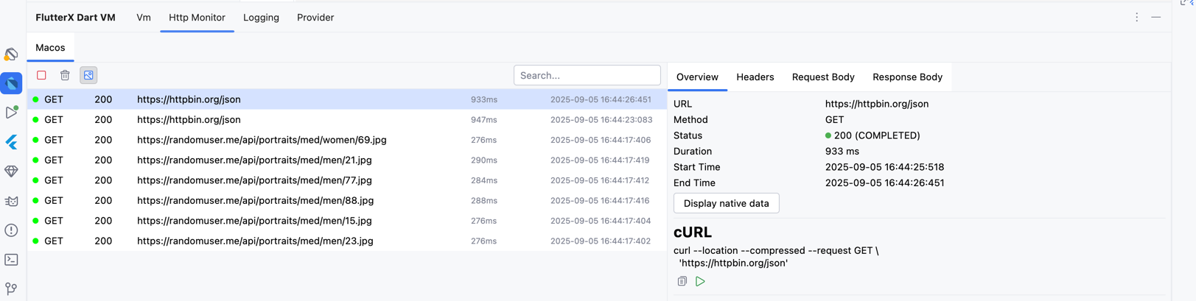Select the Macos device tab
This screenshot has width=1196, height=301.
coord(50,48)
